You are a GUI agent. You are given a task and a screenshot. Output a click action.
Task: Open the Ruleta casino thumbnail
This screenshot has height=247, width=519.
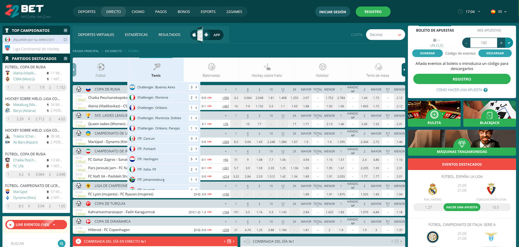(434, 114)
